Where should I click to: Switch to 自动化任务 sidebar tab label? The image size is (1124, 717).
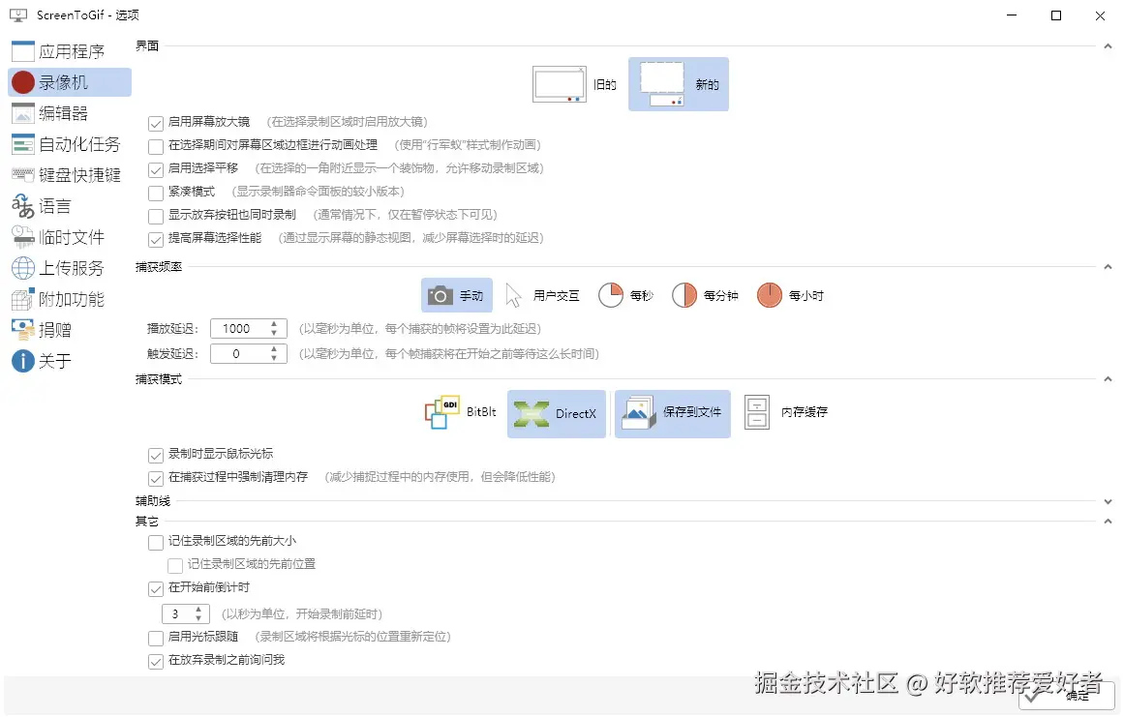[79, 144]
